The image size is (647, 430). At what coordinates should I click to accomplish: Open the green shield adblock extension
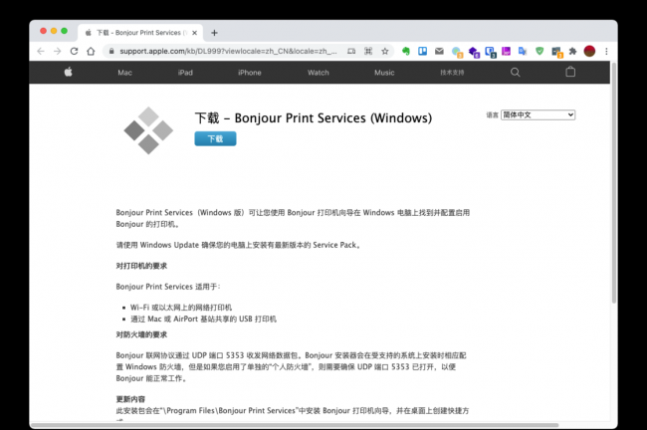coord(539,51)
